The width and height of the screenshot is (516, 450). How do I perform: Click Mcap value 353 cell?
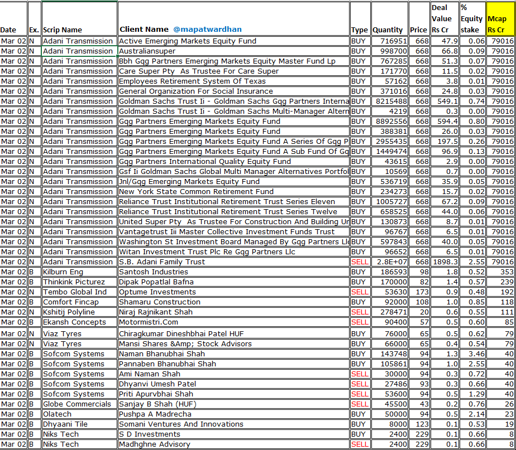coord(500,272)
